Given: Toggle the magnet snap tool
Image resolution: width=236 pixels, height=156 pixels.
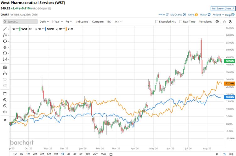Looking at the screenshot, I should tap(5, 67).
